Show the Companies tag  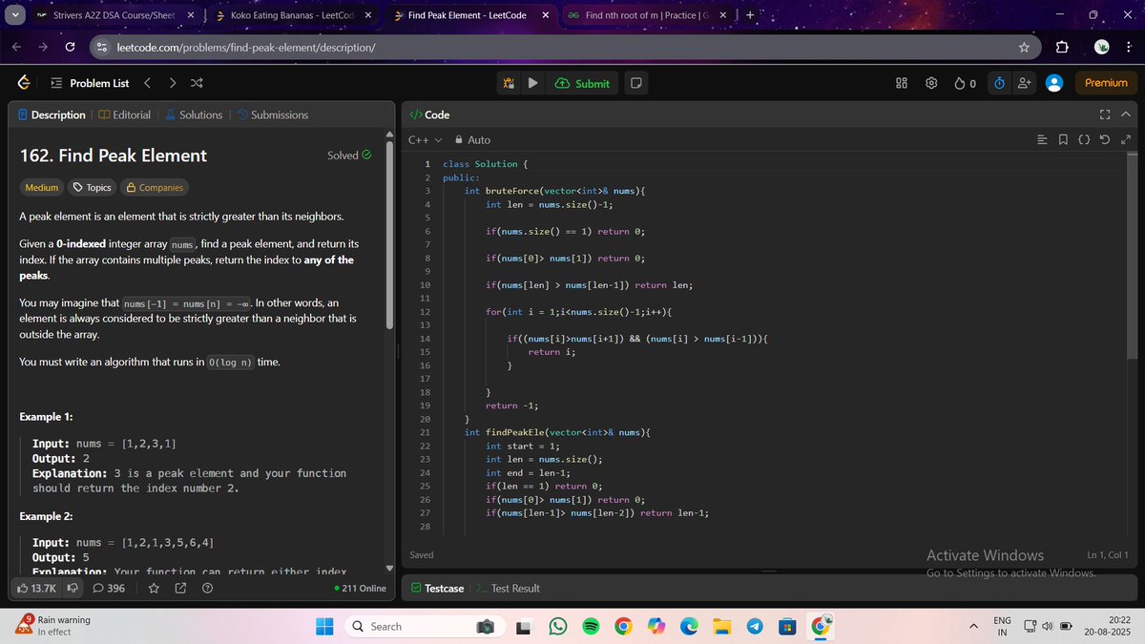coord(155,188)
